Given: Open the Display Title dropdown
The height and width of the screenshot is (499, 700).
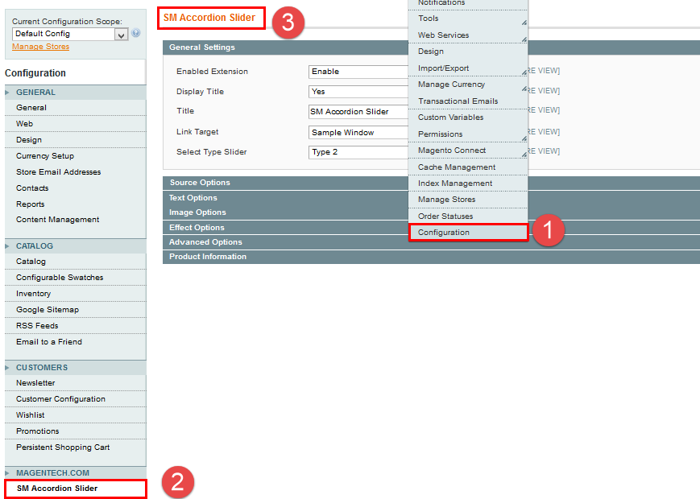Looking at the screenshot, I should tap(358, 92).
